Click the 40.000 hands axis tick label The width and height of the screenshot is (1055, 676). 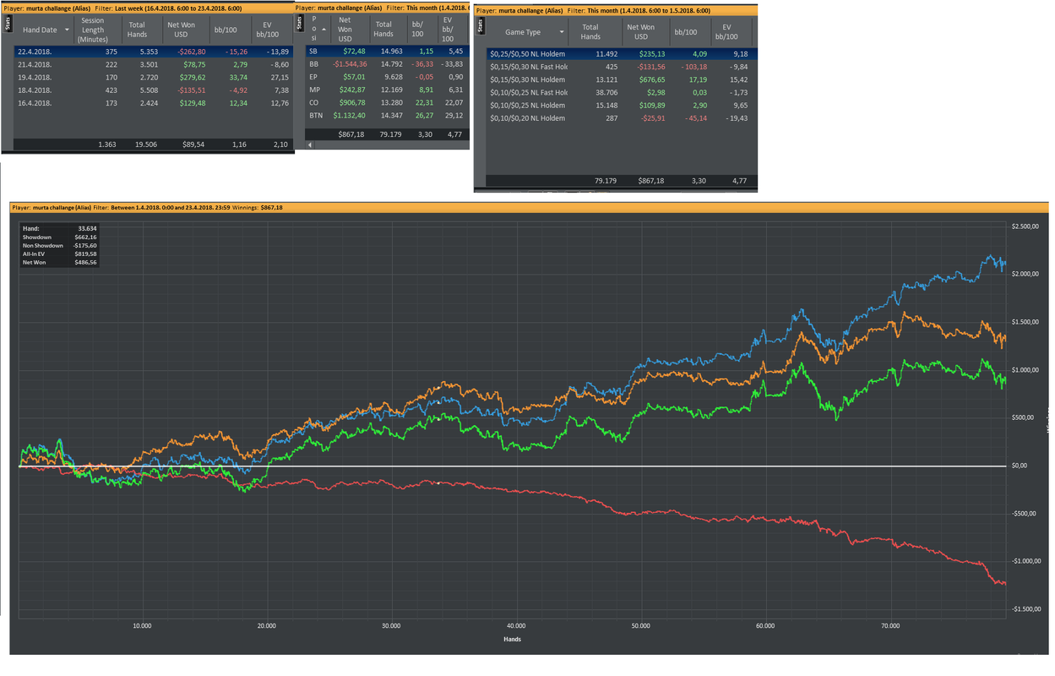[515, 626]
